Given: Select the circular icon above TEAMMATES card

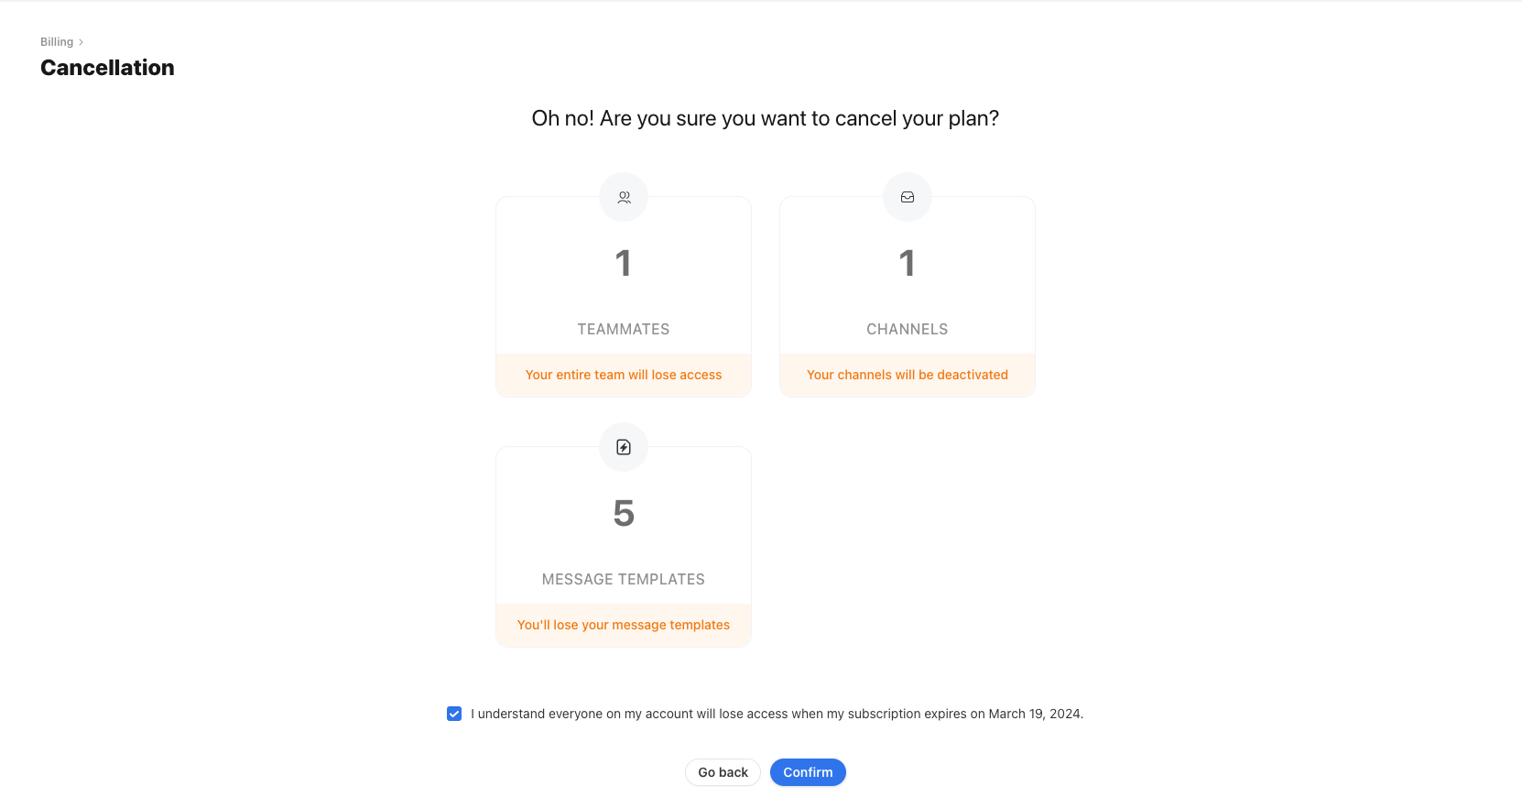Looking at the screenshot, I should (624, 196).
